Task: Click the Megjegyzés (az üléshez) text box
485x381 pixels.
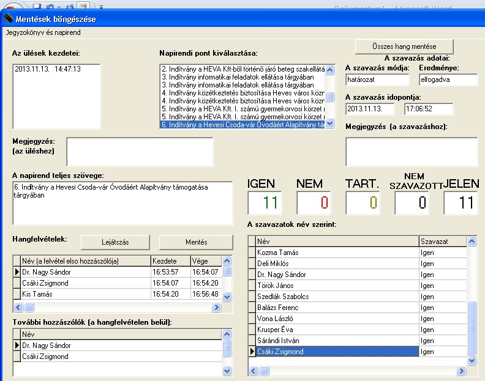Action: [140, 152]
